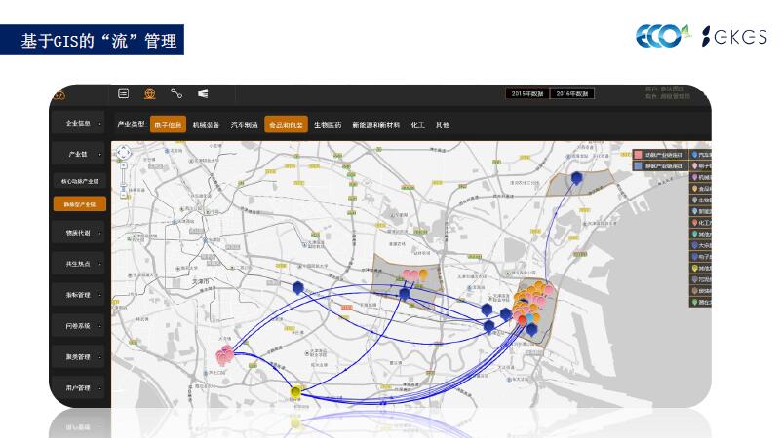Click the map pan navigation control
This screenshot has width=780, height=438.
(x=124, y=153)
